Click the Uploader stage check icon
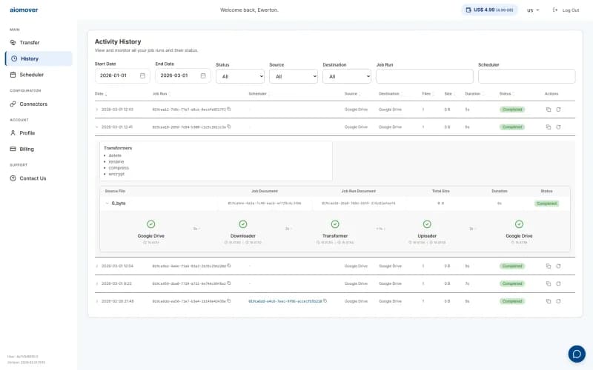Image resolution: width=593 pixels, height=370 pixels. tap(427, 224)
